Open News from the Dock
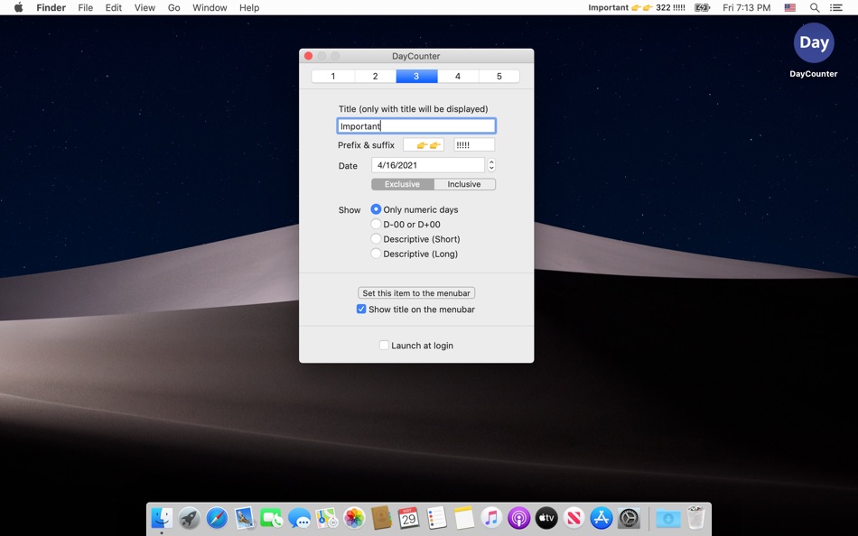Image resolution: width=858 pixels, height=536 pixels. (574, 517)
